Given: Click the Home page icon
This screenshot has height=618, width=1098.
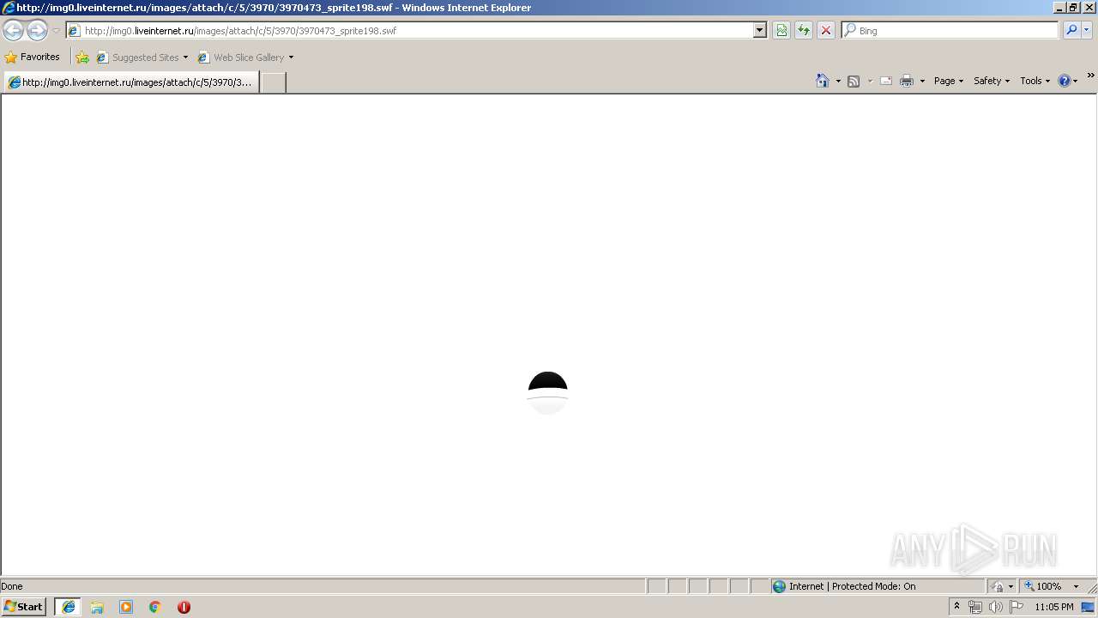Looking at the screenshot, I should tap(823, 81).
